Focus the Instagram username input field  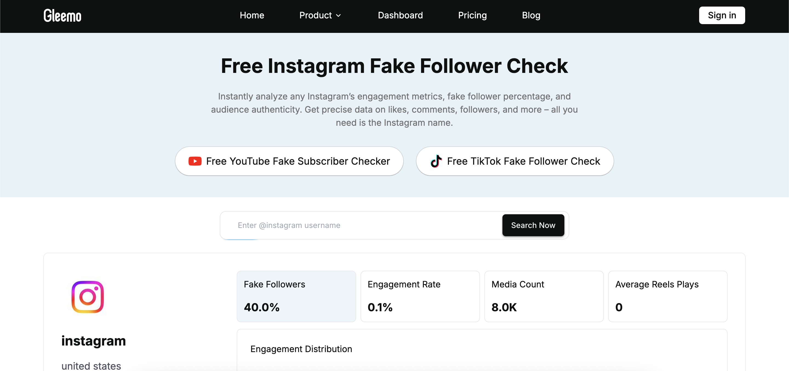pos(364,225)
